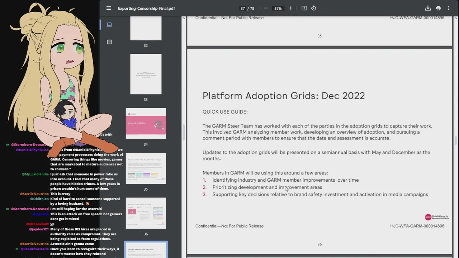Viewport: 459px width, 258px height.
Task: Click the HJC-WFA-GARM-000014895 text at page top
Action: [417, 18]
